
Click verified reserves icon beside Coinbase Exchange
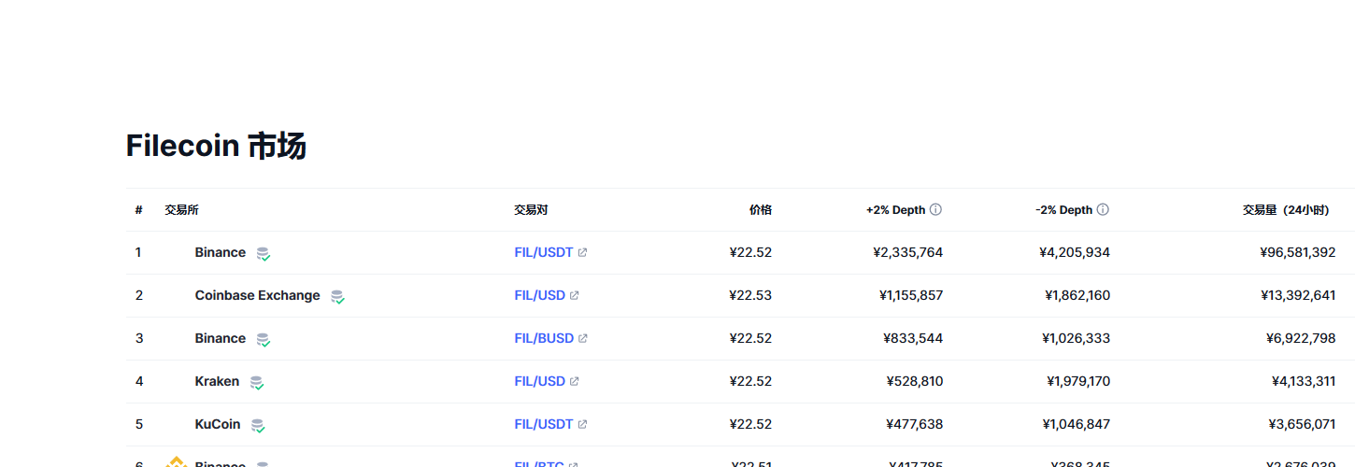coord(337,296)
